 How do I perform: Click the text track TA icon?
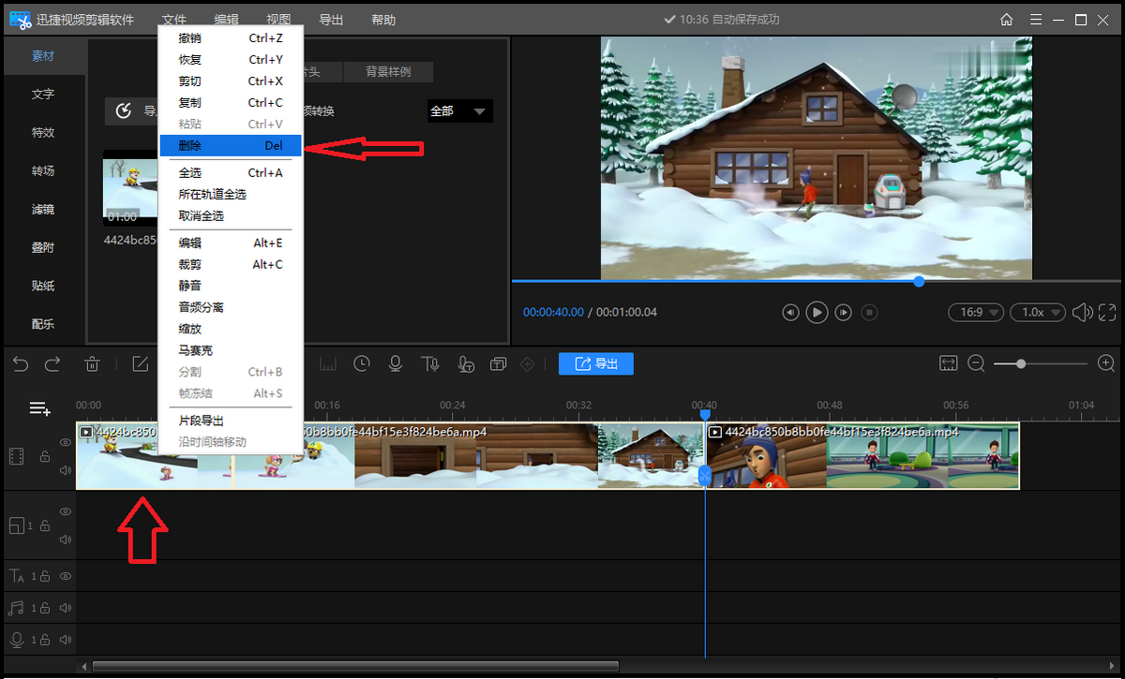click(x=17, y=576)
